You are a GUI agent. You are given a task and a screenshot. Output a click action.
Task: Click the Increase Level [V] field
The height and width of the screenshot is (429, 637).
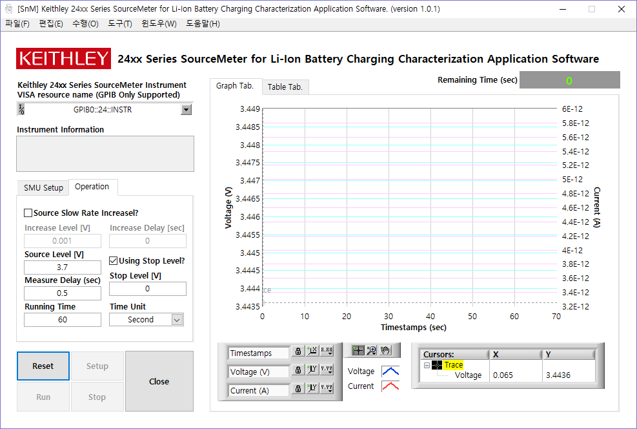coord(63,241)
